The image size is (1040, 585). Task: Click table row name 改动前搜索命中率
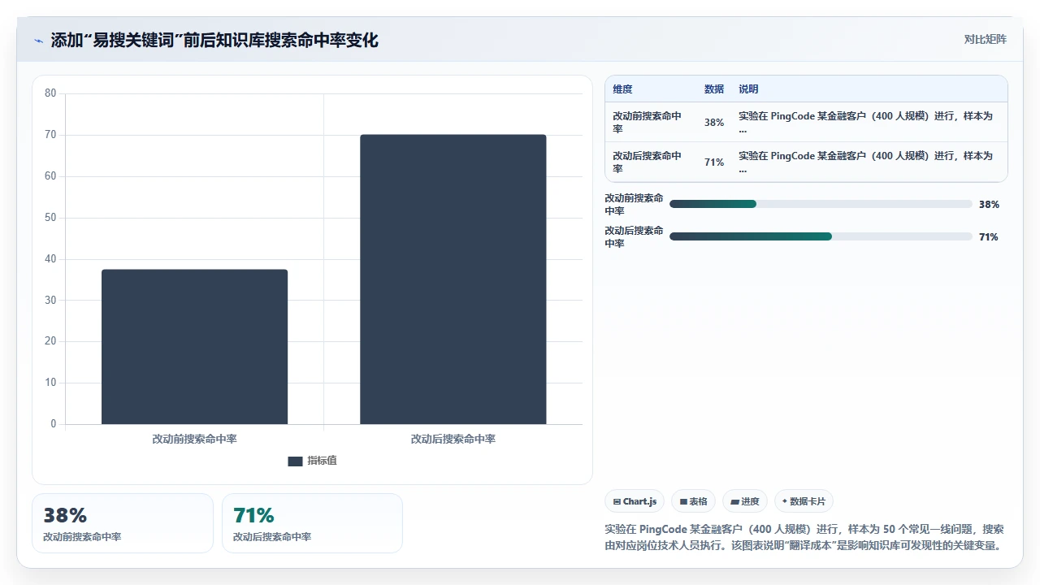(x=648, y=123)
